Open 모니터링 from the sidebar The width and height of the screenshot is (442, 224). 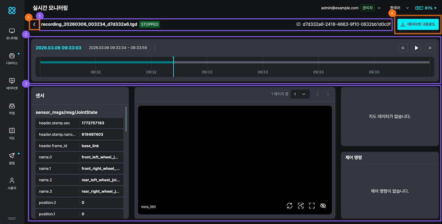point(12,34)
